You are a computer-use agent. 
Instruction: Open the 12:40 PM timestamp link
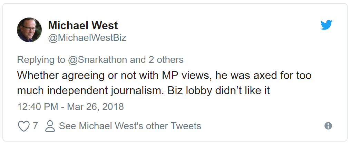(38, 107)
